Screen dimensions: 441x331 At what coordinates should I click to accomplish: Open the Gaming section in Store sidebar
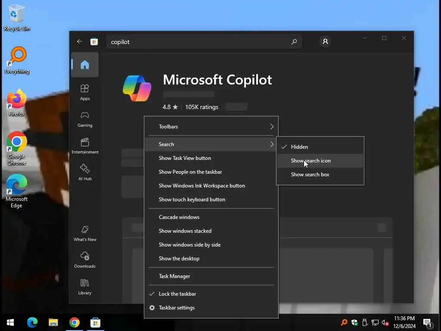pyautogui.click(x=85, y=119)
